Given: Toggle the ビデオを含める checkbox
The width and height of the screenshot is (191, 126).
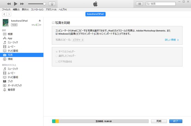Looking at the screenshot, I should (56, 61).
